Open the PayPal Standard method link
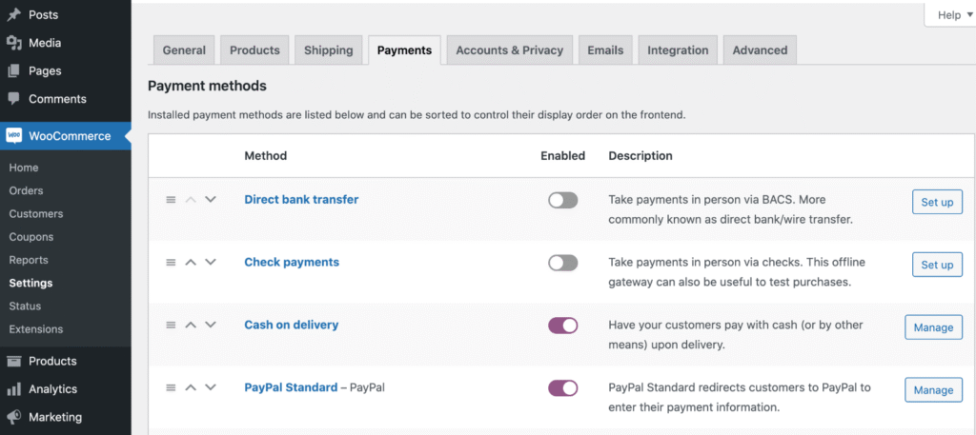Screen dimensions: 976x435 291,387
